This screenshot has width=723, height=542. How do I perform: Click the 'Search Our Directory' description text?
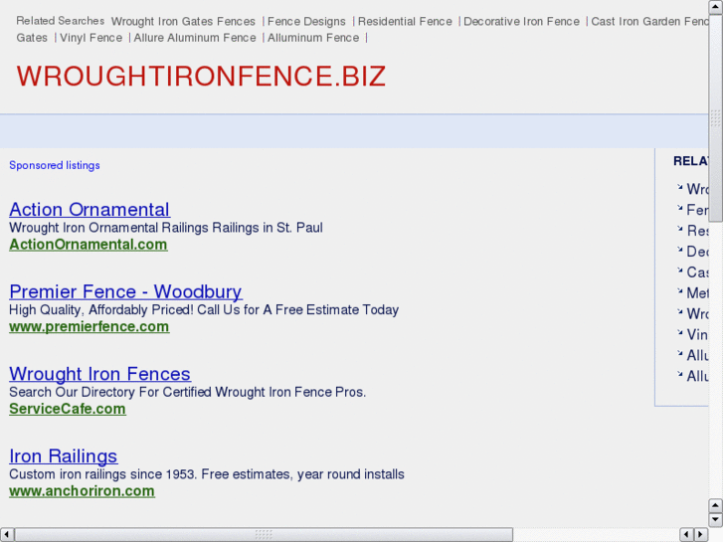187,392
